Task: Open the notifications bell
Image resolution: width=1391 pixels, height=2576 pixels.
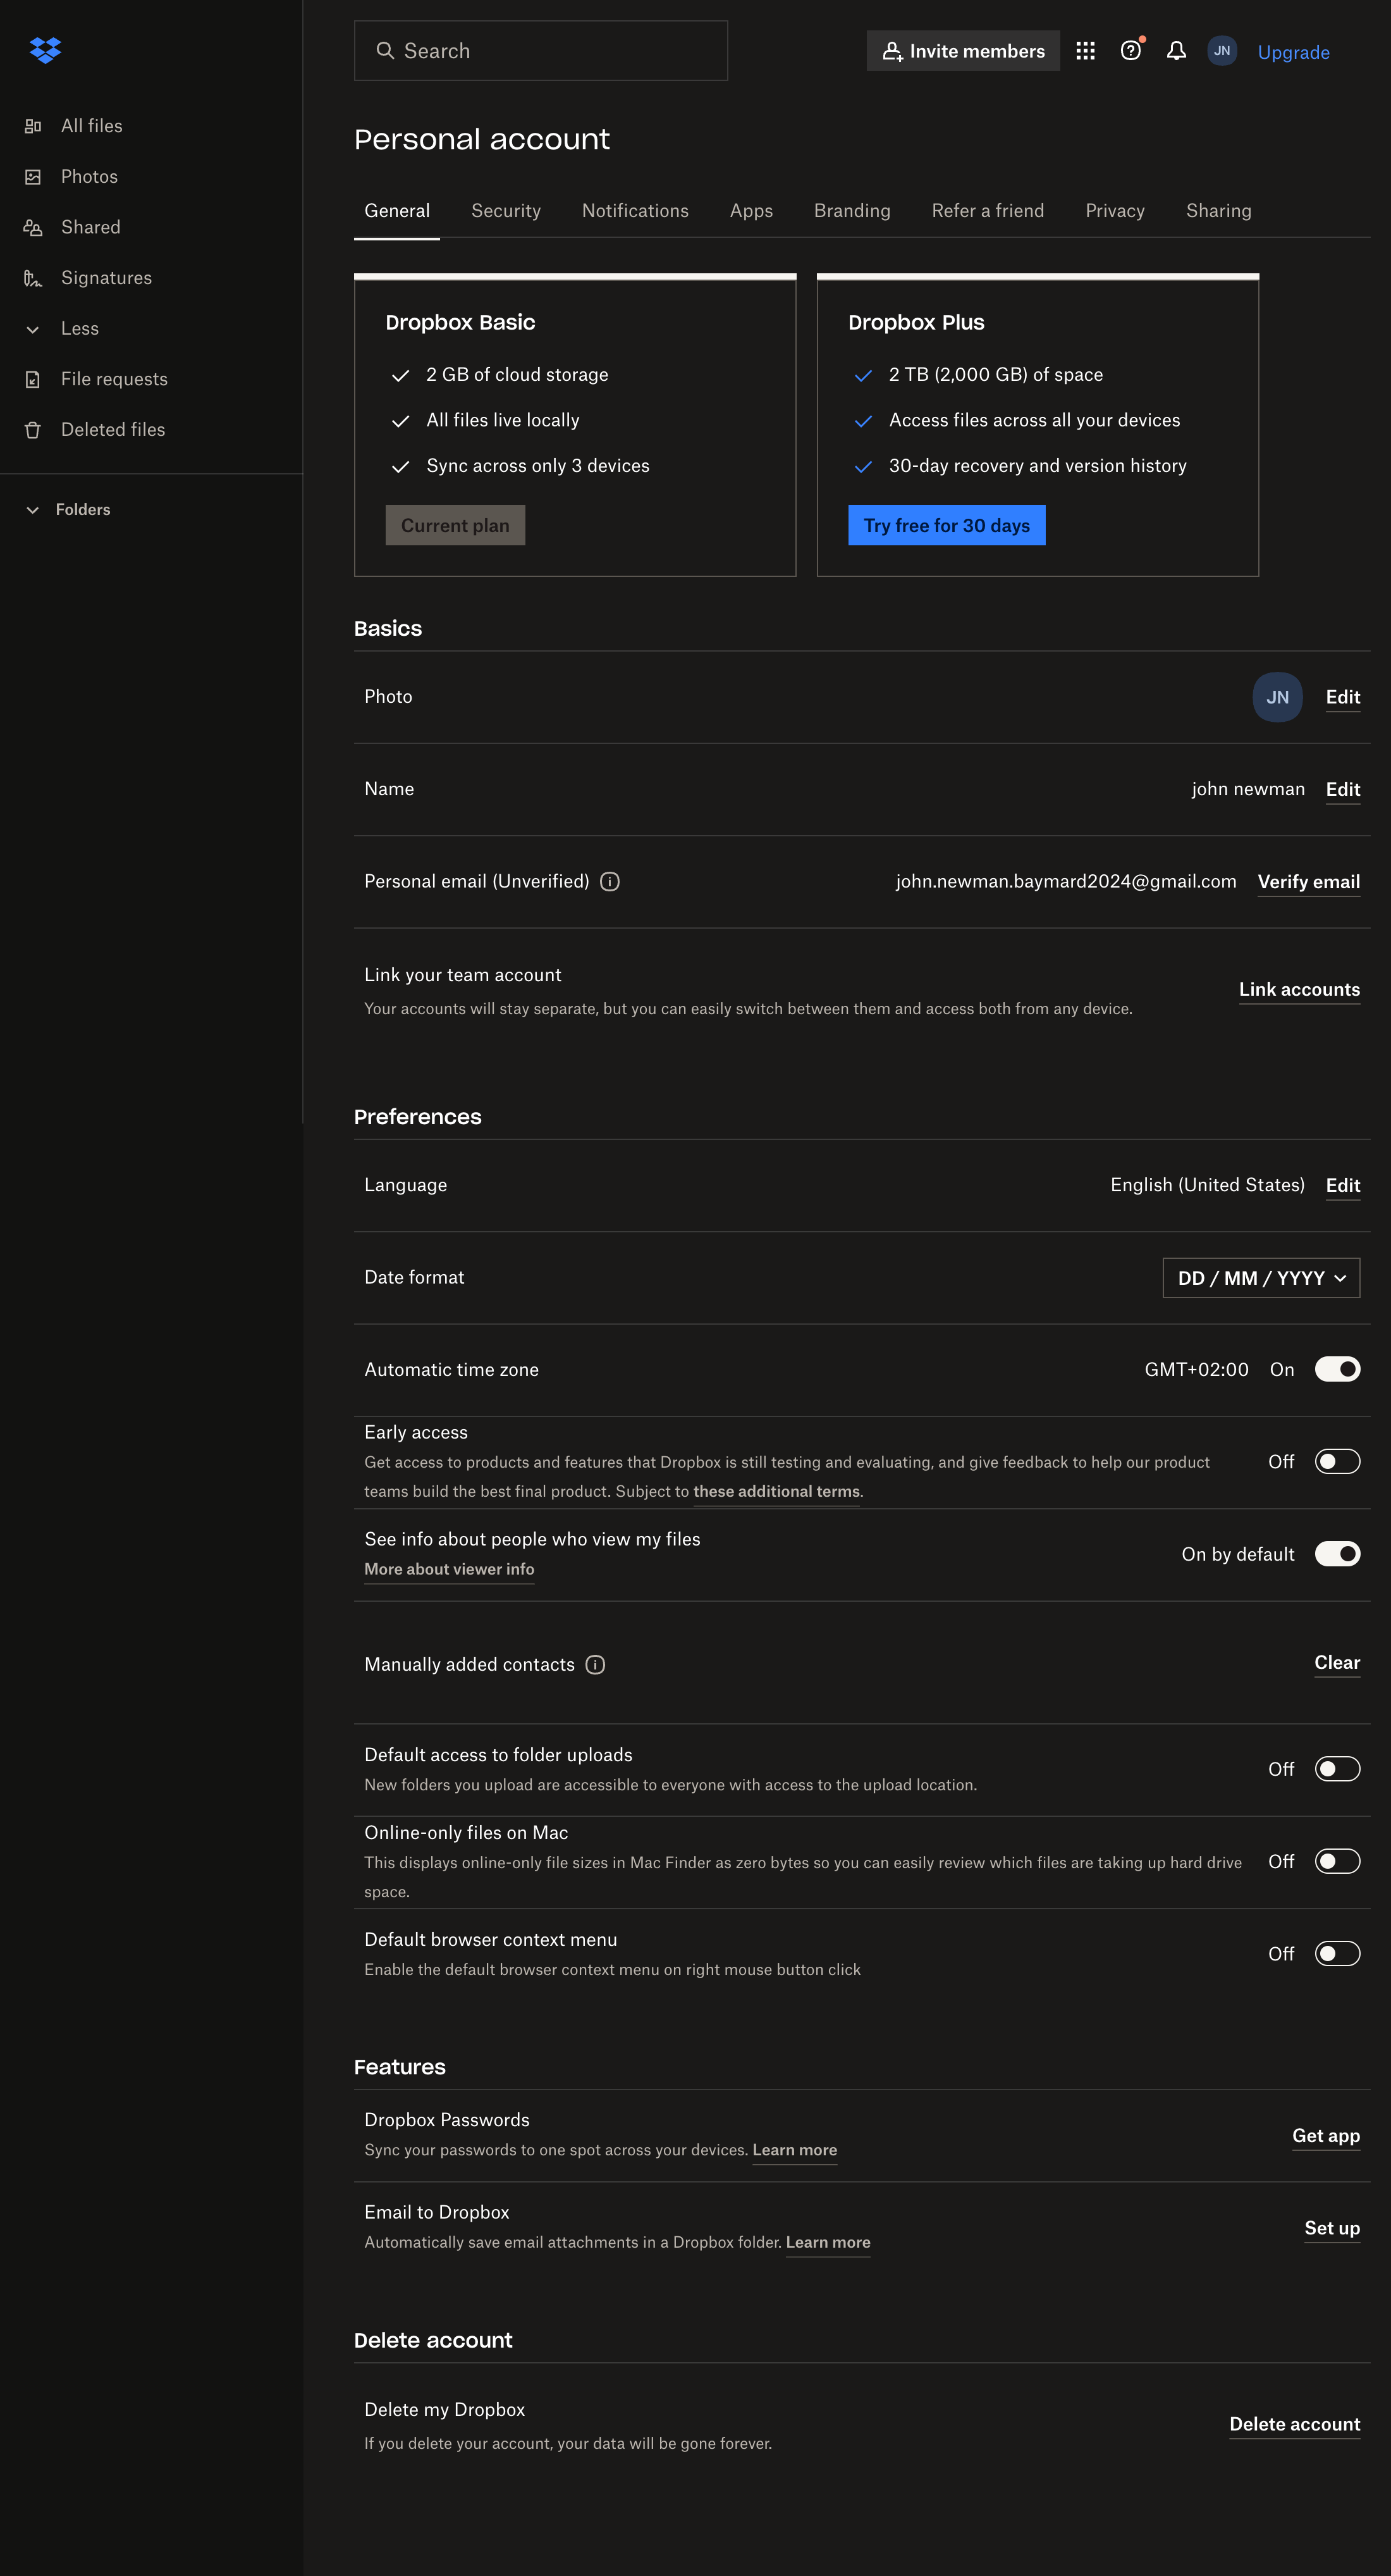Action: (1176, 50)
